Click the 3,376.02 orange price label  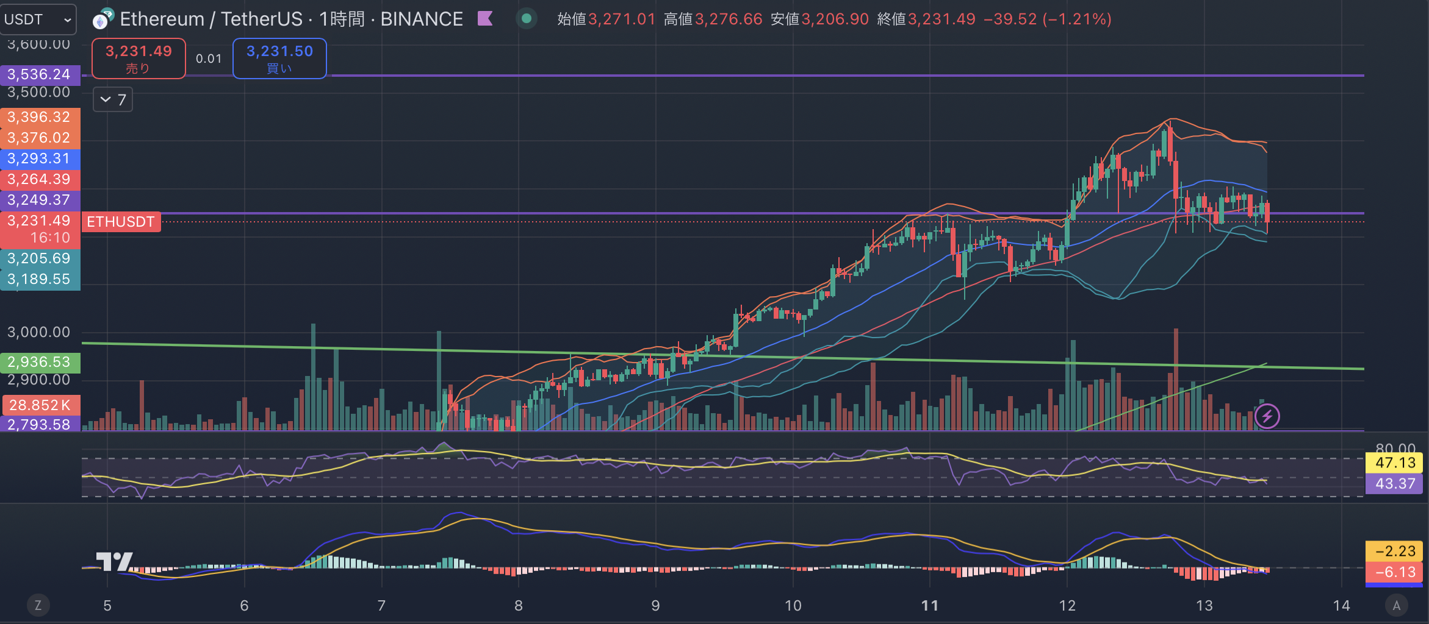(40, 138)
